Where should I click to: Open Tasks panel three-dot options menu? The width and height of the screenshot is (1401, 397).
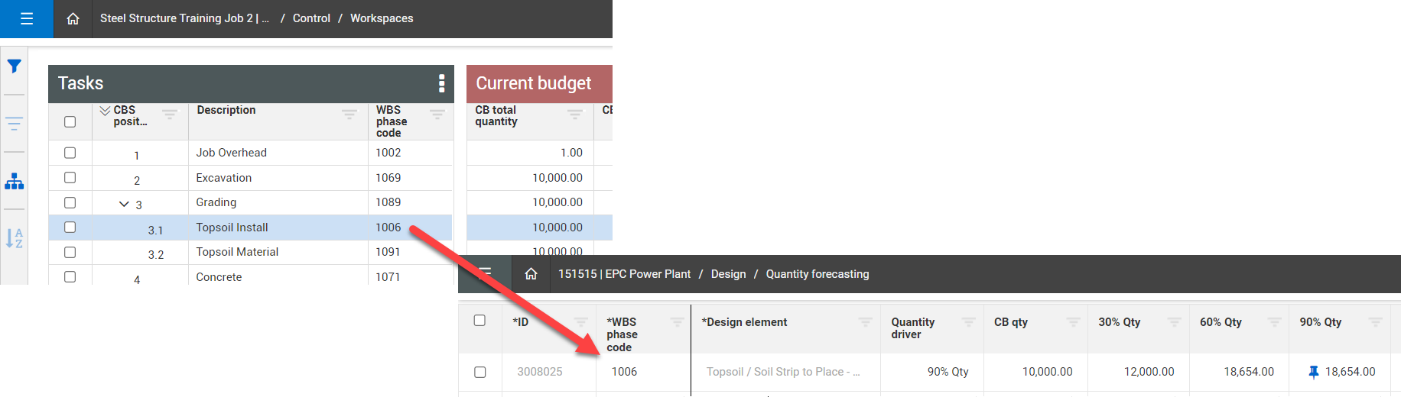pos(441,83)
